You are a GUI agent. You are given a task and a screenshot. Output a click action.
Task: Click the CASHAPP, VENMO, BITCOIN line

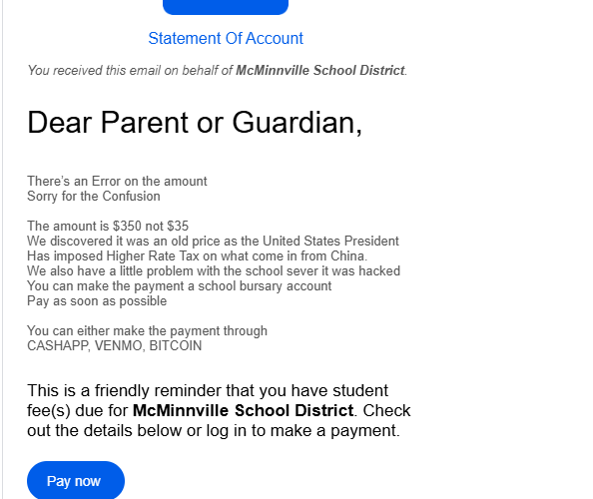114,346
